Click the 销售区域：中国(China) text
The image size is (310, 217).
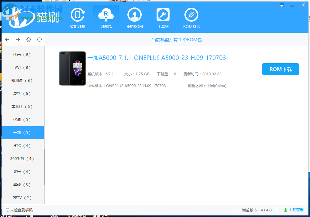207,86
